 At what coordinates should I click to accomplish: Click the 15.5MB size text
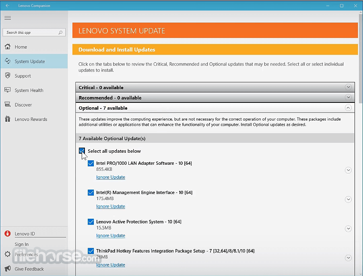(104, 228)
